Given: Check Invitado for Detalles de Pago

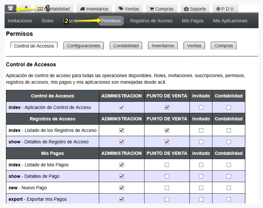Looking at the screenshot, I should pos(201,176).
